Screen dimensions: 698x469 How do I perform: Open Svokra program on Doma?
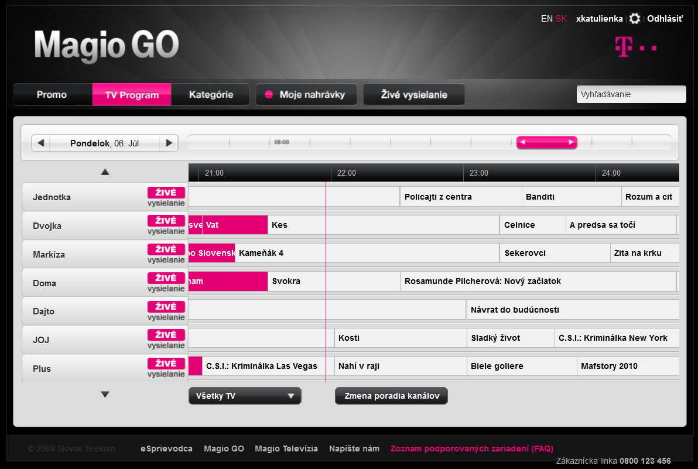point(334,281)
